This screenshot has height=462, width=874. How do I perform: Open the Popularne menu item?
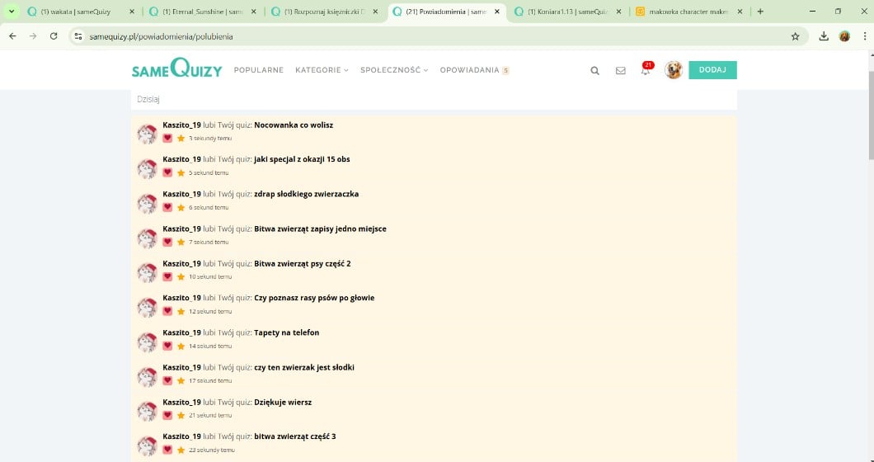pos(258,70)
